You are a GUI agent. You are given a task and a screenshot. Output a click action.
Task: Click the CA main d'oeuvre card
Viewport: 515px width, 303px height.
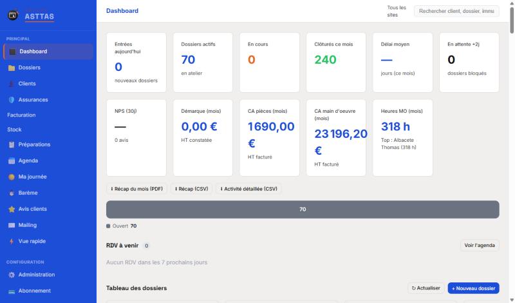click(x=335, y=138)
